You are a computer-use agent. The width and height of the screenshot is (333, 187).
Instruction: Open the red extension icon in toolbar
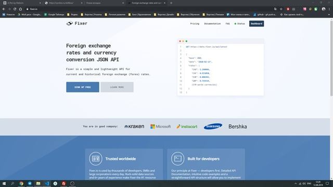tap(288, 9)
